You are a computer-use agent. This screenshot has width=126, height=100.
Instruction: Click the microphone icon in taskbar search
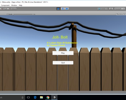point(23,97)
